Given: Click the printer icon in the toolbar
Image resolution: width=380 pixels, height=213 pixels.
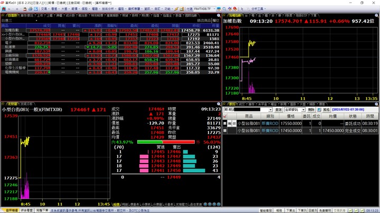Looking at the screenshot, I should pyautogui.click(x=30, y=9).
